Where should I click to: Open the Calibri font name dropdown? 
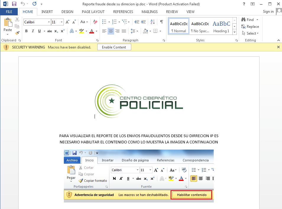pos(49,22)
